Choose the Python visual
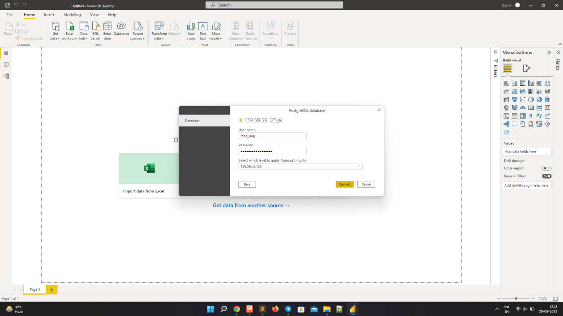The image size is (563, 316). (539, 116)
